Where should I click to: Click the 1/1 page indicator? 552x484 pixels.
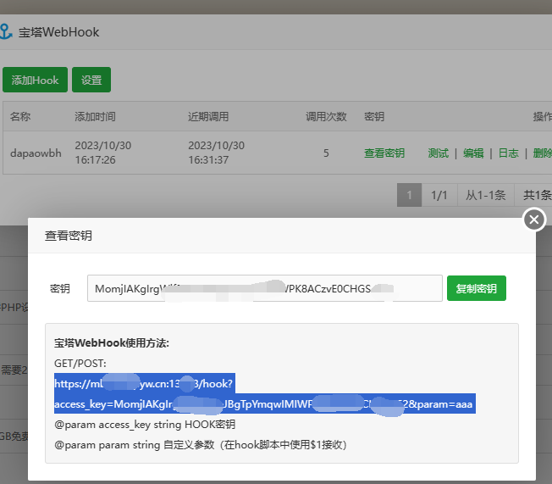(439, 195)
